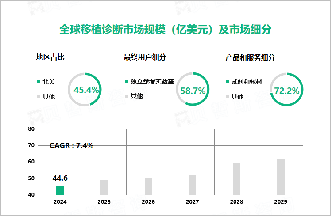332x216 pixels.
Task: Click the 2027 axis label
Action: click(x=192, y=202)
